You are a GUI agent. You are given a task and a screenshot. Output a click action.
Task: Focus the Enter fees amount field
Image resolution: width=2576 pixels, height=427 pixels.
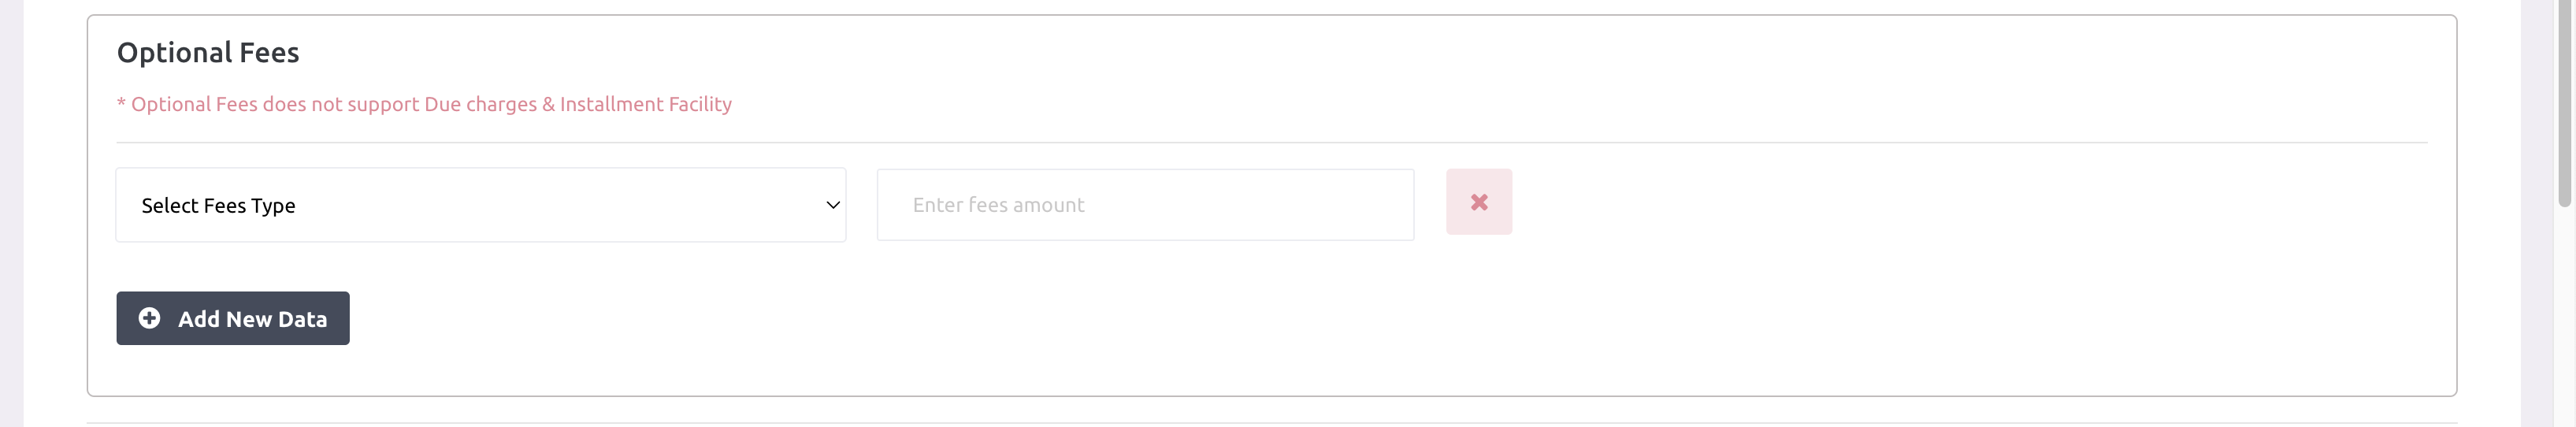1144,205
